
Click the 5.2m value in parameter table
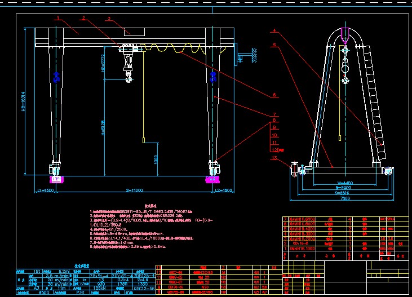pos(64,271)
